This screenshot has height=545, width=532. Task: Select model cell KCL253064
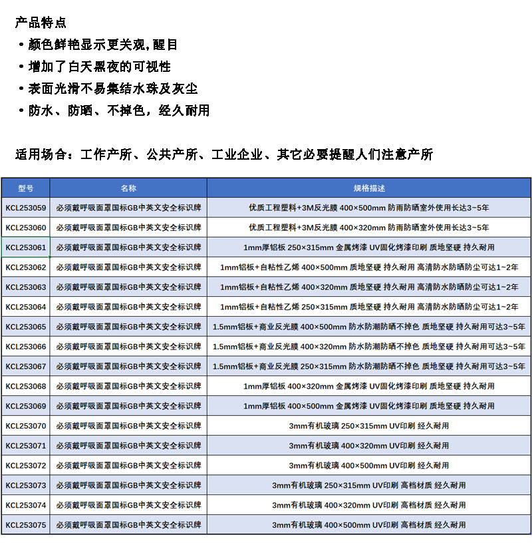pos(26,307)
